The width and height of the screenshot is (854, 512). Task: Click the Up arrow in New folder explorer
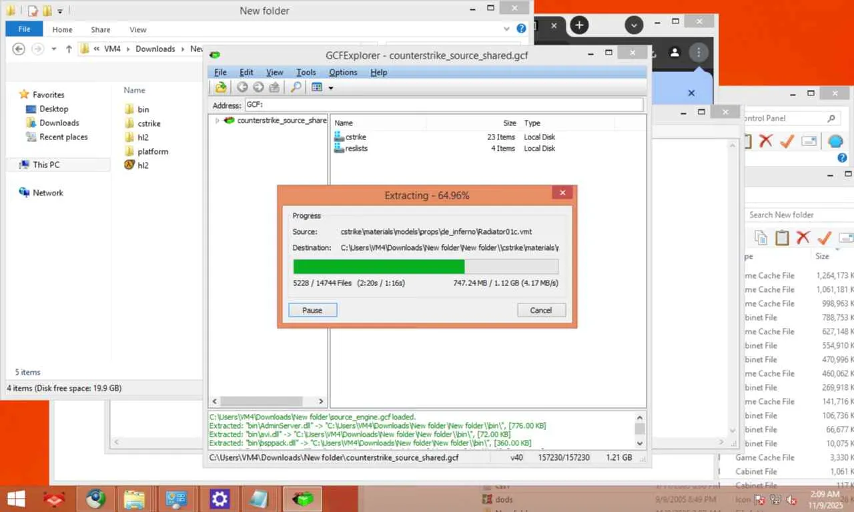(x=69, y=49)
